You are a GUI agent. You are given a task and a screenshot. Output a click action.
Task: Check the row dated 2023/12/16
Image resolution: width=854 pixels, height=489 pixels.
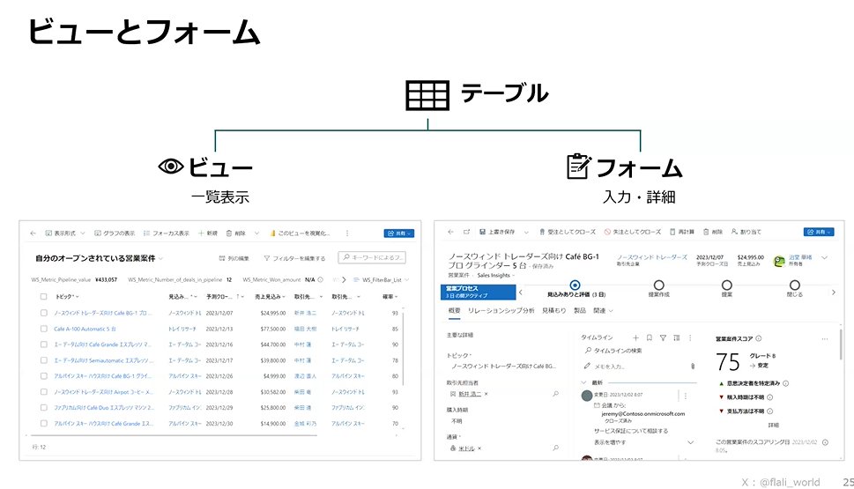pyautogui.click(x=43, y=345)
